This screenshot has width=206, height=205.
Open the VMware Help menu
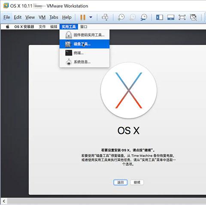click(x=67, y=17)
